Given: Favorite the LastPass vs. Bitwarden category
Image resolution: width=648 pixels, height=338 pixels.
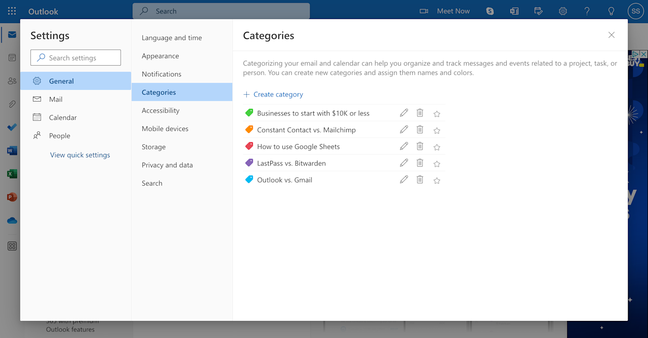Looking at the screenshot, I should (x=436, y=163).
